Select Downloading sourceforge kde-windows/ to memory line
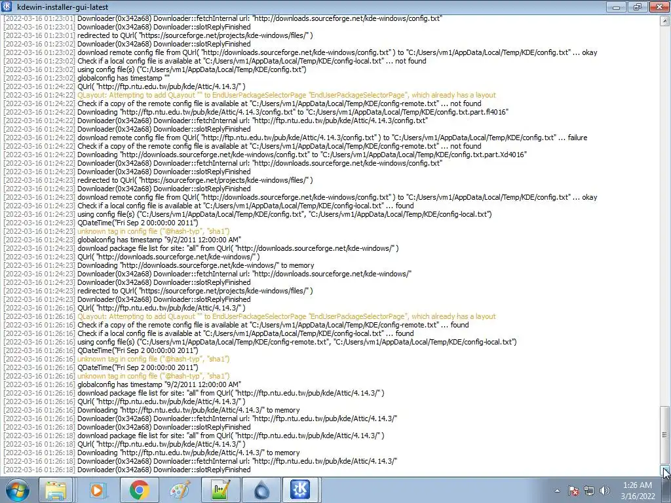 159,265
